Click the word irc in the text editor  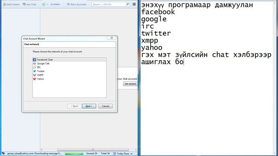(x=148, y=26)
